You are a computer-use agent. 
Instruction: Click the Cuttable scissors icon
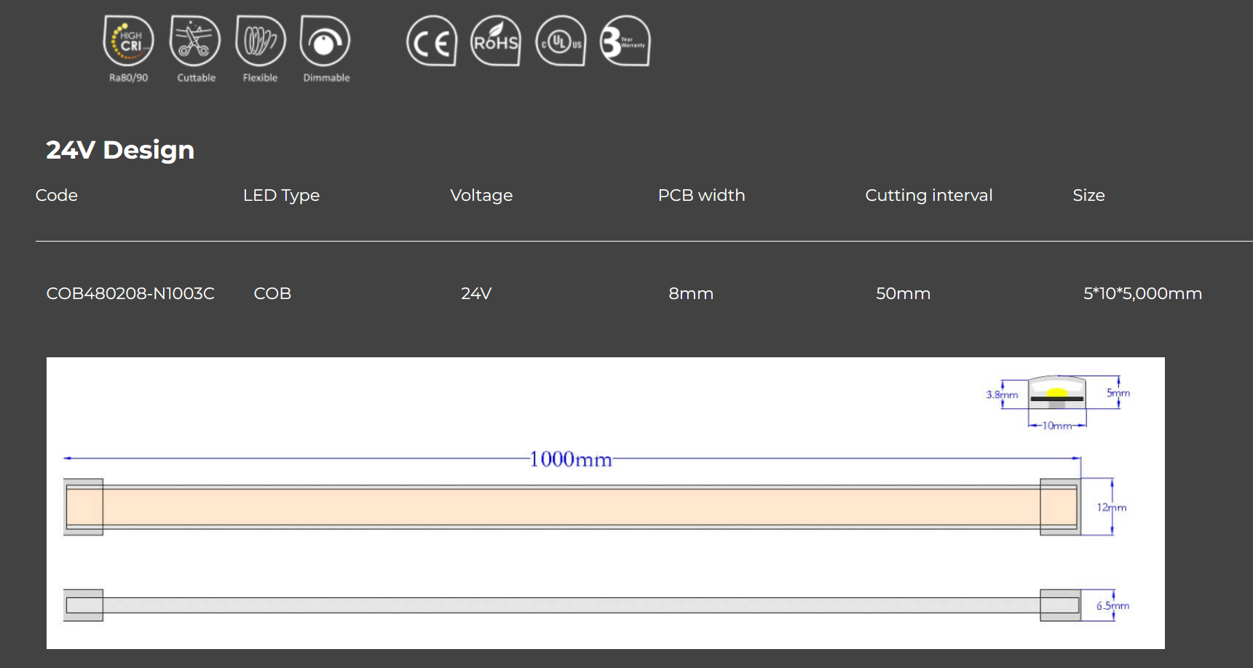(x=194, y=41)
